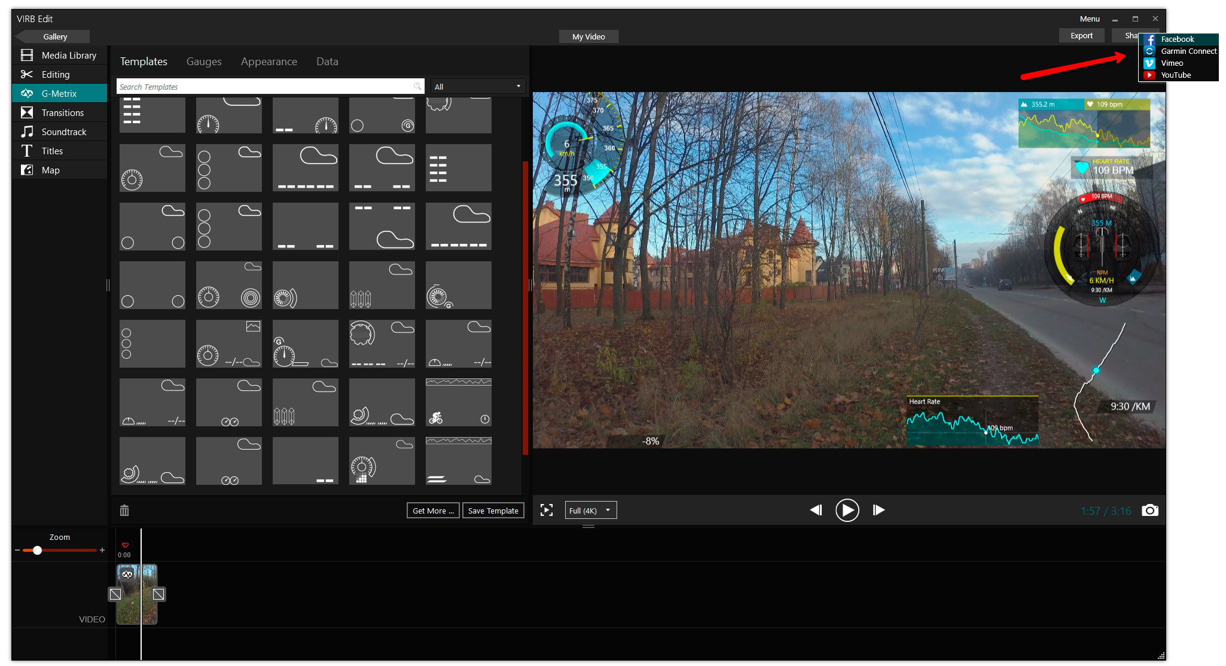The width and height of the screenshot is (1226, 666).
Task: Open the All template filter dropdown
Action: (478, 87)
